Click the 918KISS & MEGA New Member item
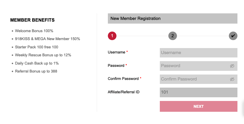The height and width of the screenshot is (124, 244). pyautogui.click(x=47, y=39)
